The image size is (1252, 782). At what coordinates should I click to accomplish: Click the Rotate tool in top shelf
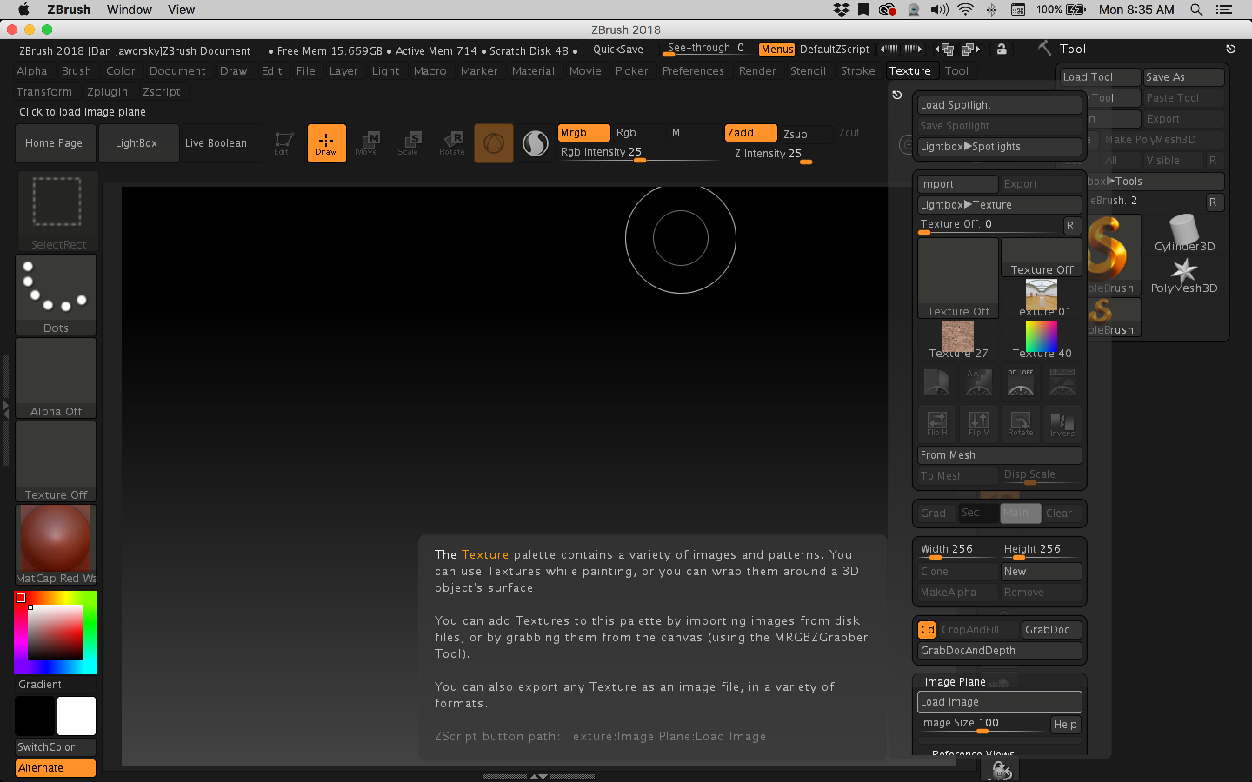452,143
